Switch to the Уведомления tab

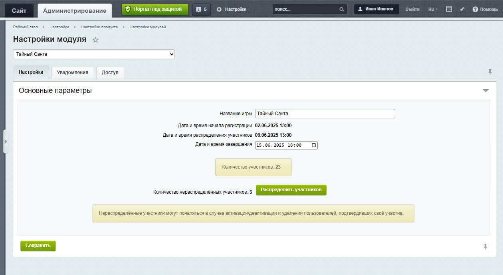(73, 73)
